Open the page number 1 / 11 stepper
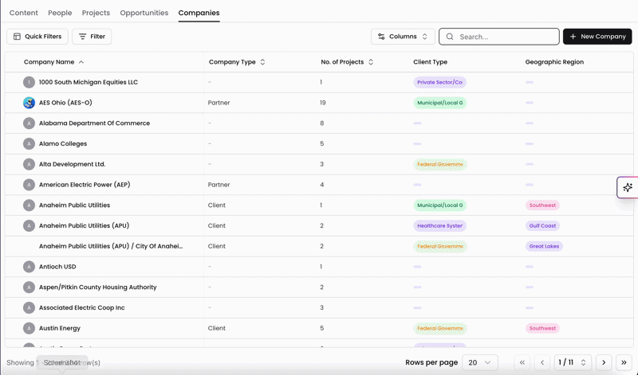Screen dimensions: 638x375 pos(572,362)
